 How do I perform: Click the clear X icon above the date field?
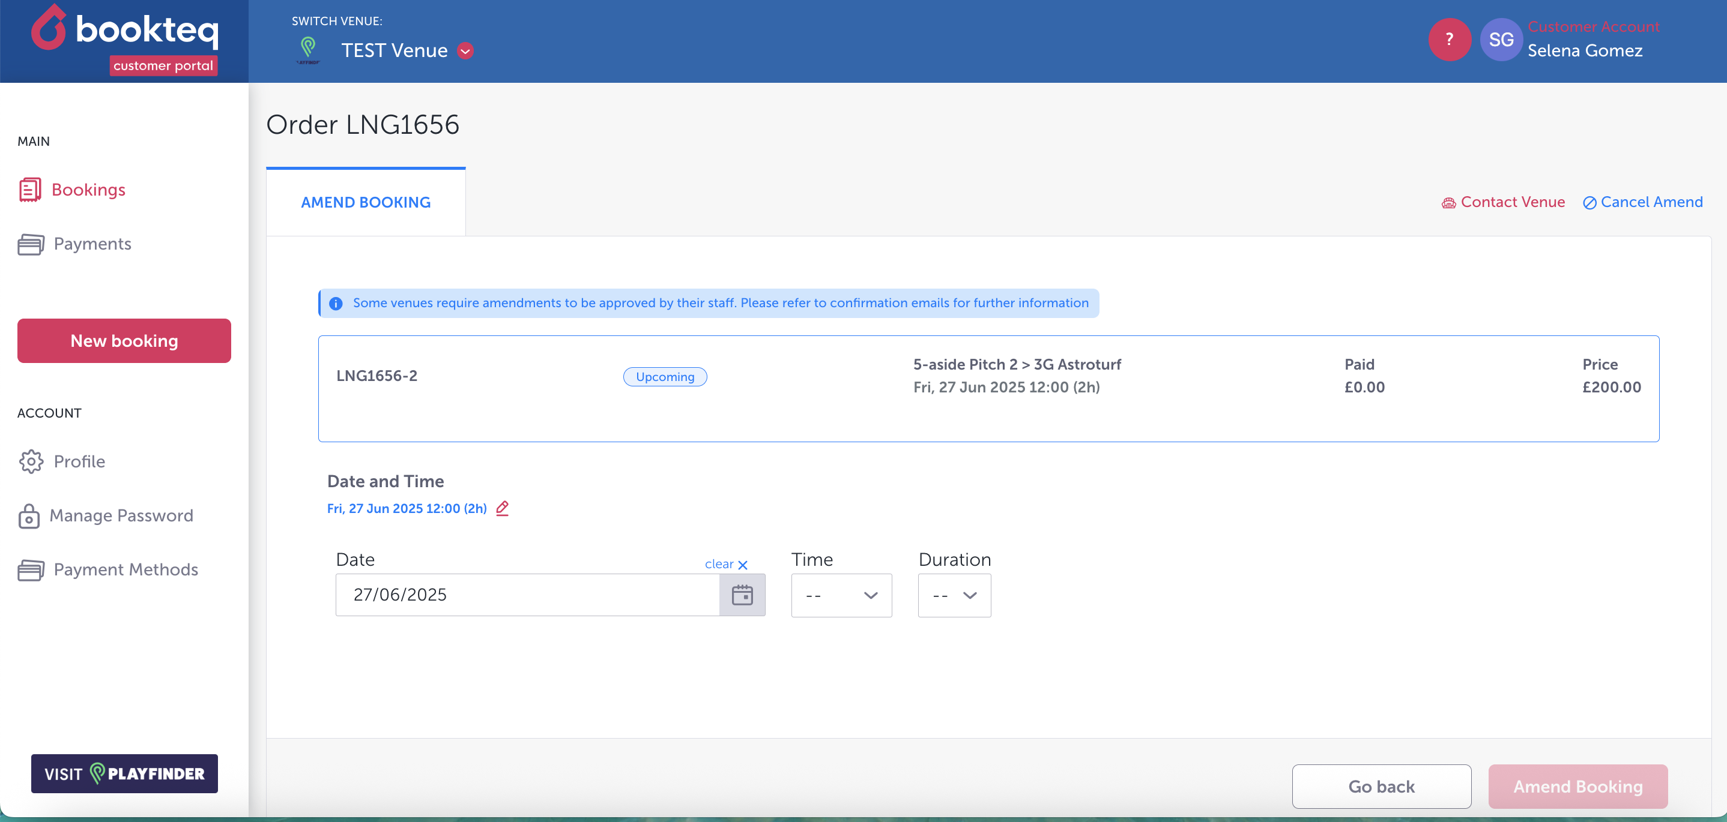pos(743,565)
